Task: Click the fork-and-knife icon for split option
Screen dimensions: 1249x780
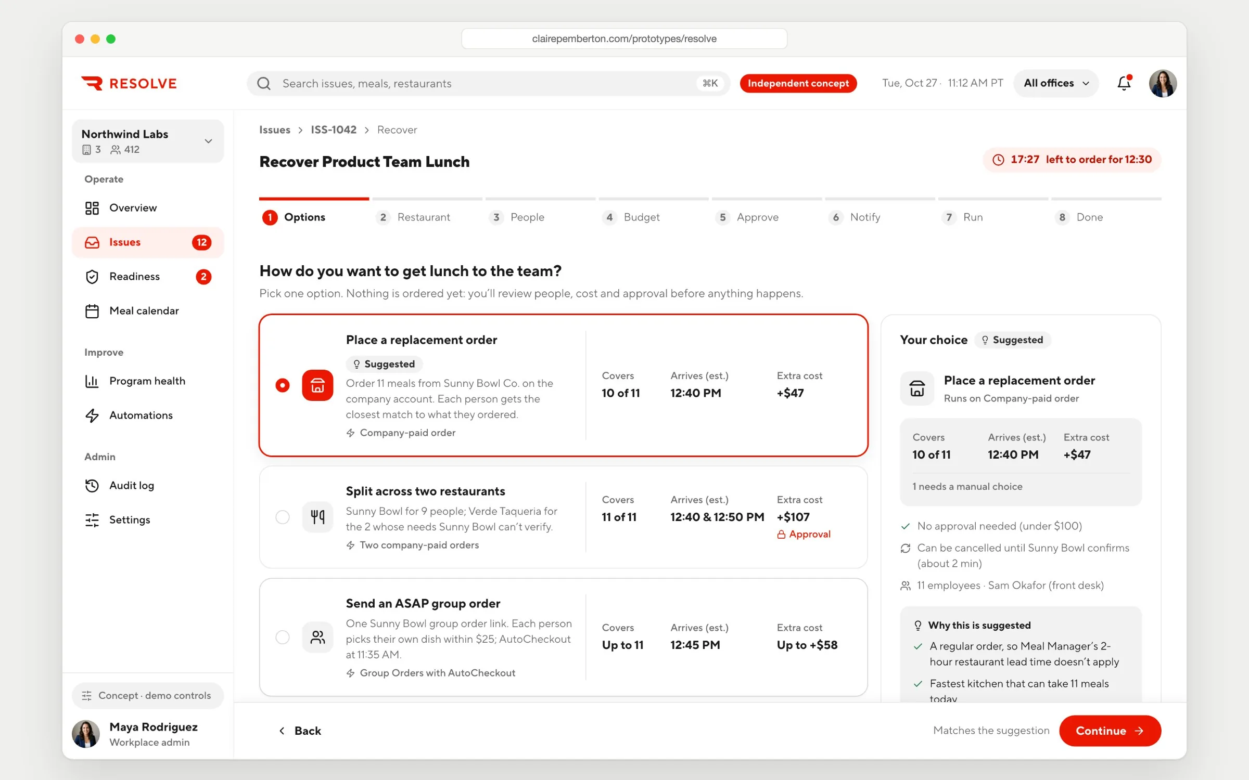Action: pyautogui.click(x=317, y=517)
